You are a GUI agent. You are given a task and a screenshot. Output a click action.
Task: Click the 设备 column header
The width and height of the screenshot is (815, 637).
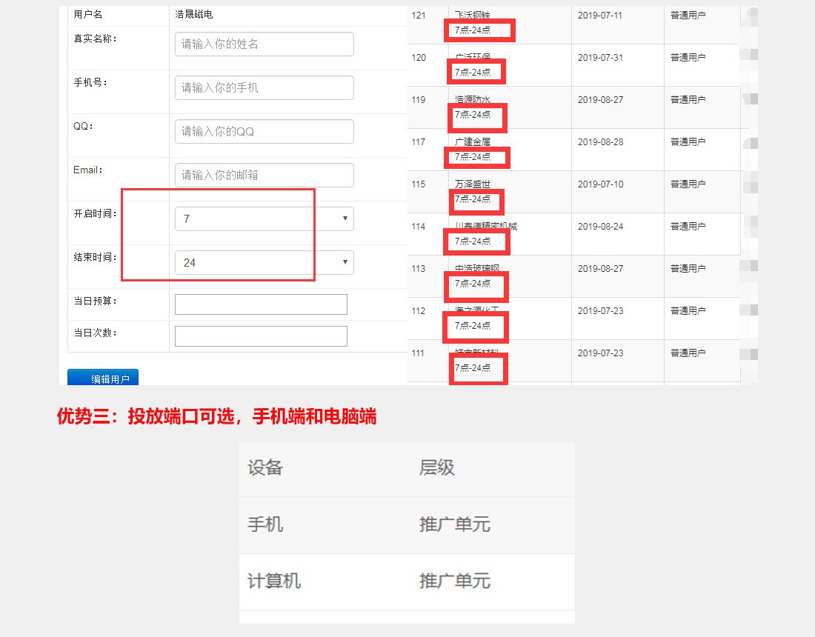point(265,468)
